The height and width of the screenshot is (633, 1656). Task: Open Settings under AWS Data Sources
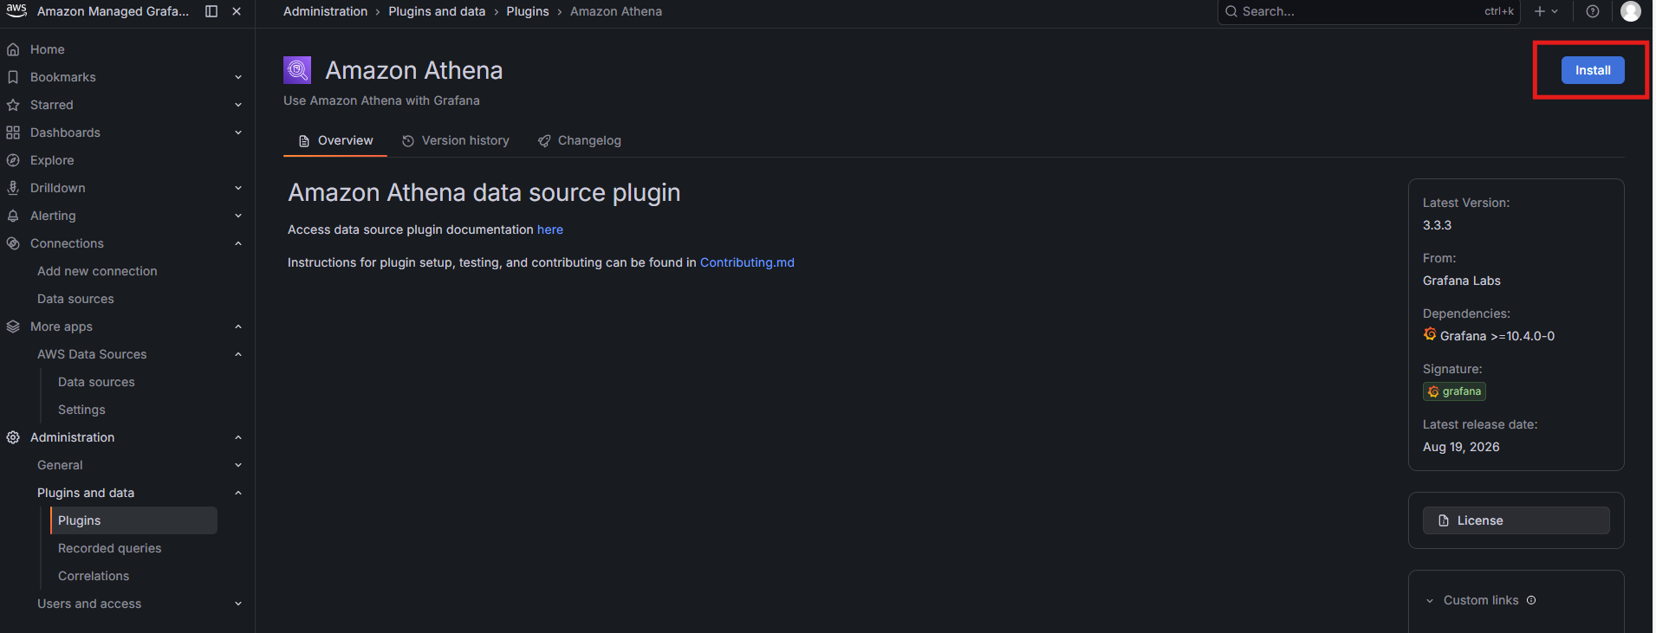(x=81, y=410)
